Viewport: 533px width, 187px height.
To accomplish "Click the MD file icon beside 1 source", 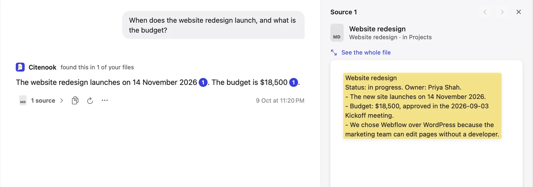I will [23, 101].
